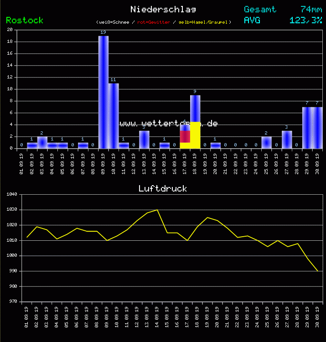The height and width of the screenshot is (342, 326).
Task: Click the 01.09.19 date label under the precipitation chart
Action: click(x=22, y=163)
